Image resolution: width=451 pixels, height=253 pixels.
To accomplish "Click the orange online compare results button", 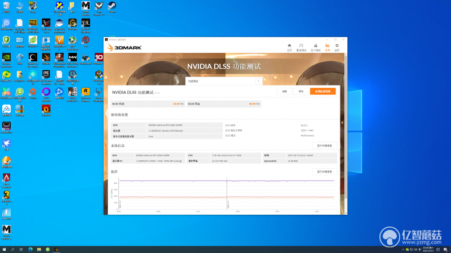I will [x=322, y=91].
